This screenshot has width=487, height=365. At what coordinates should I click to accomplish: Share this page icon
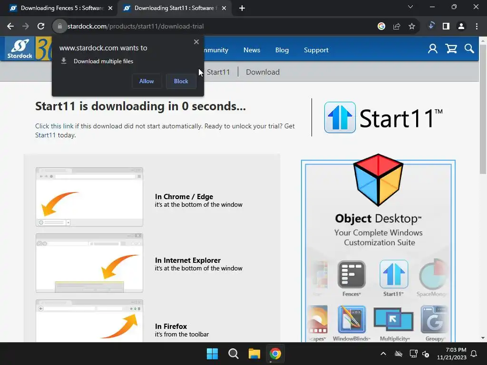(x=397, y=27)
